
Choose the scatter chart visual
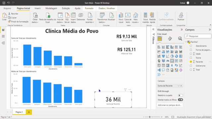coord(168,56)
